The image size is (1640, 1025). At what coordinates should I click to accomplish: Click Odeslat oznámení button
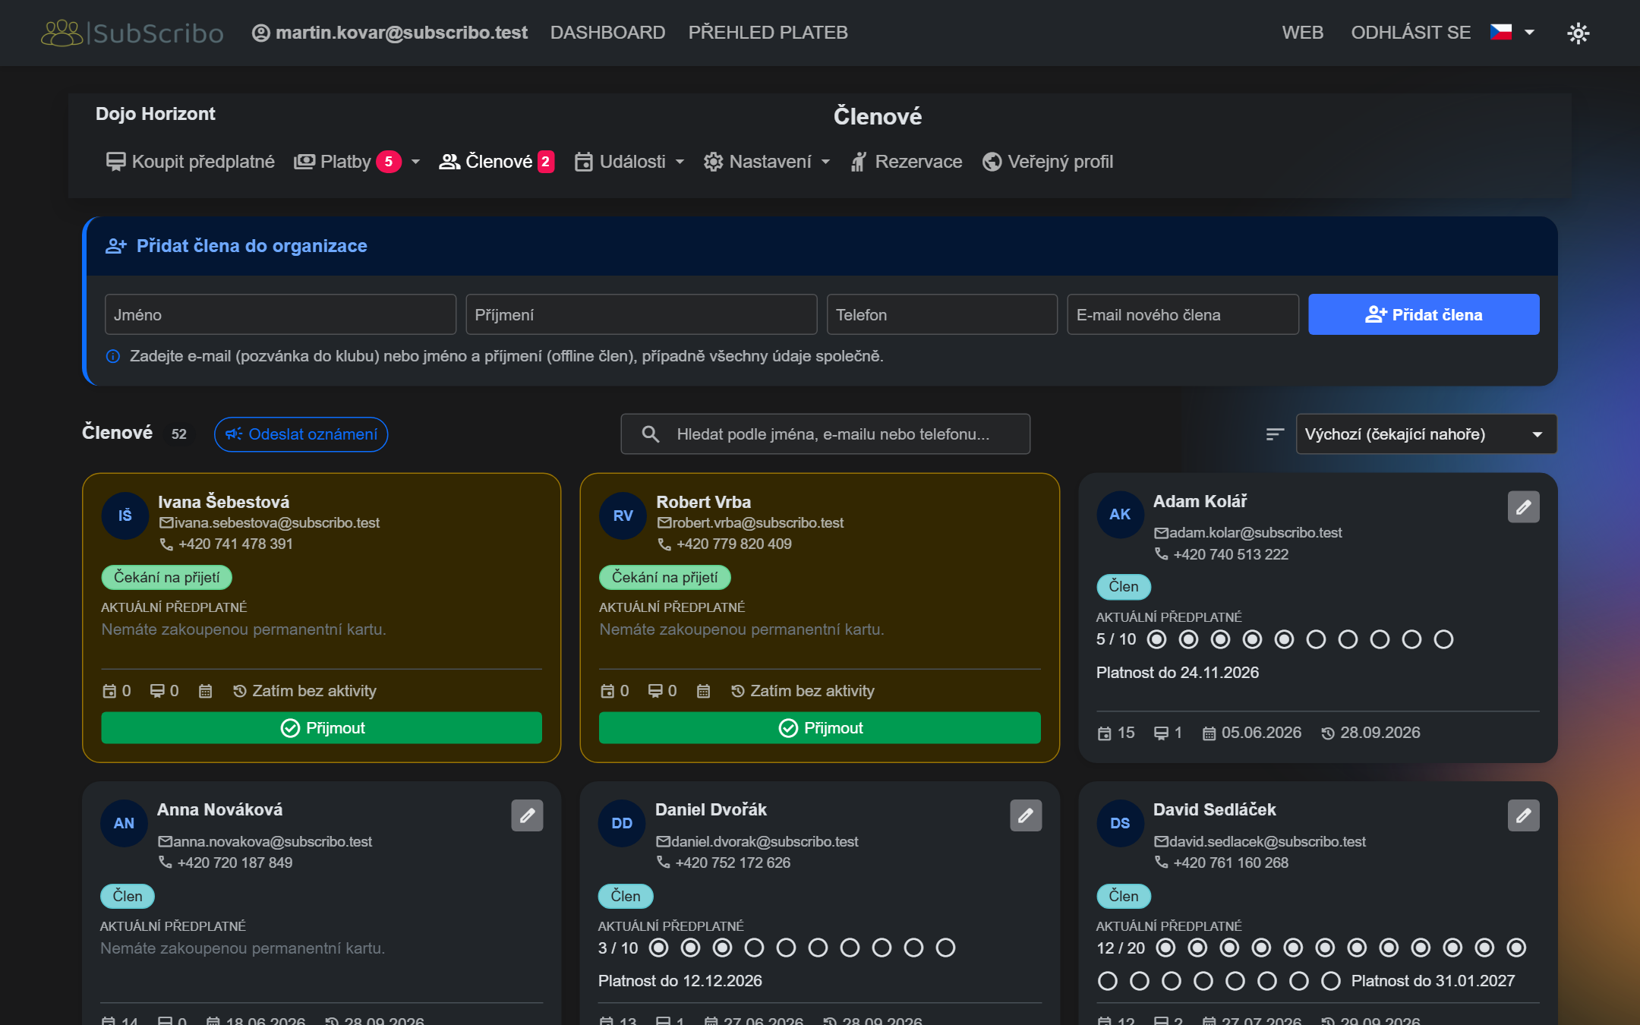click(301, 434)
